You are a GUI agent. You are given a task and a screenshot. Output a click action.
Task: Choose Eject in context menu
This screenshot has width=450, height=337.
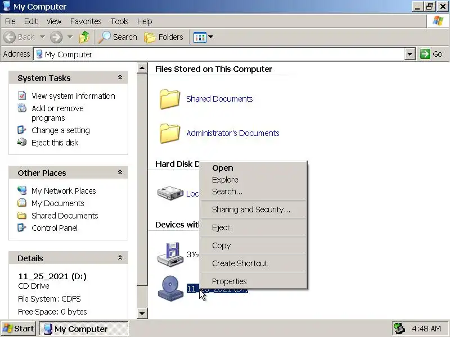pyautogui.click(x=254, y=227)
